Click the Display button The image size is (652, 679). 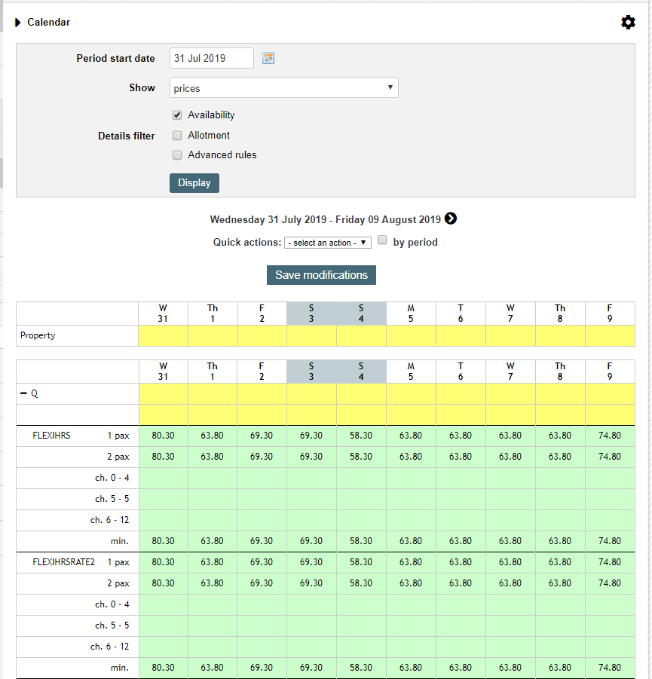point(194,182)
